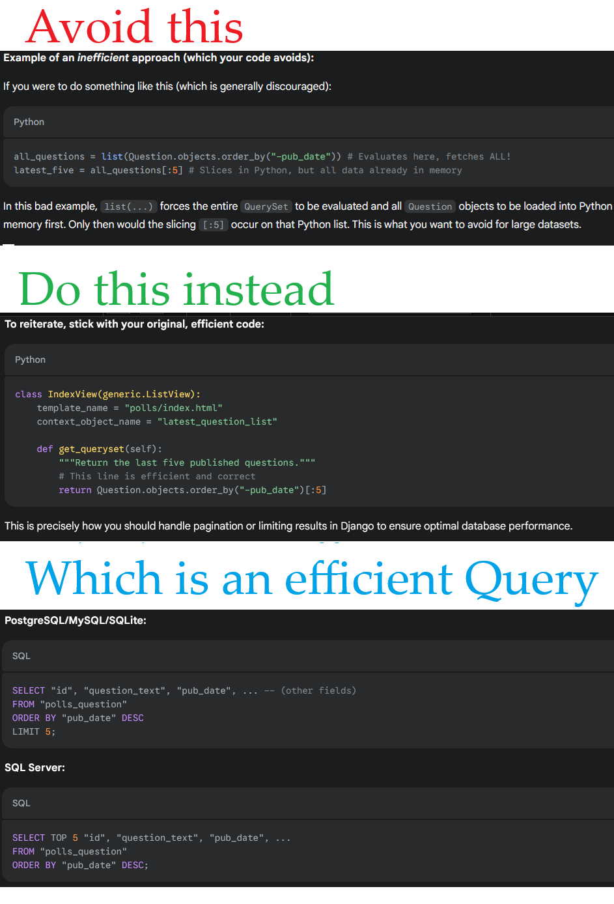The image size is (614, 904).
Task: Click the 'SQL Server:' heading
Action: (35, 767)
